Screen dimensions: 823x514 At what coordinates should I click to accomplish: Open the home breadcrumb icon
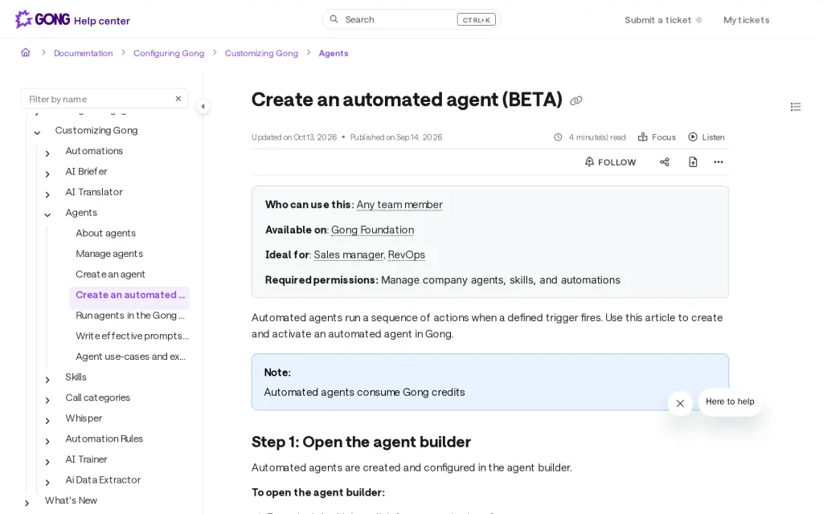(x=26, y=52)
